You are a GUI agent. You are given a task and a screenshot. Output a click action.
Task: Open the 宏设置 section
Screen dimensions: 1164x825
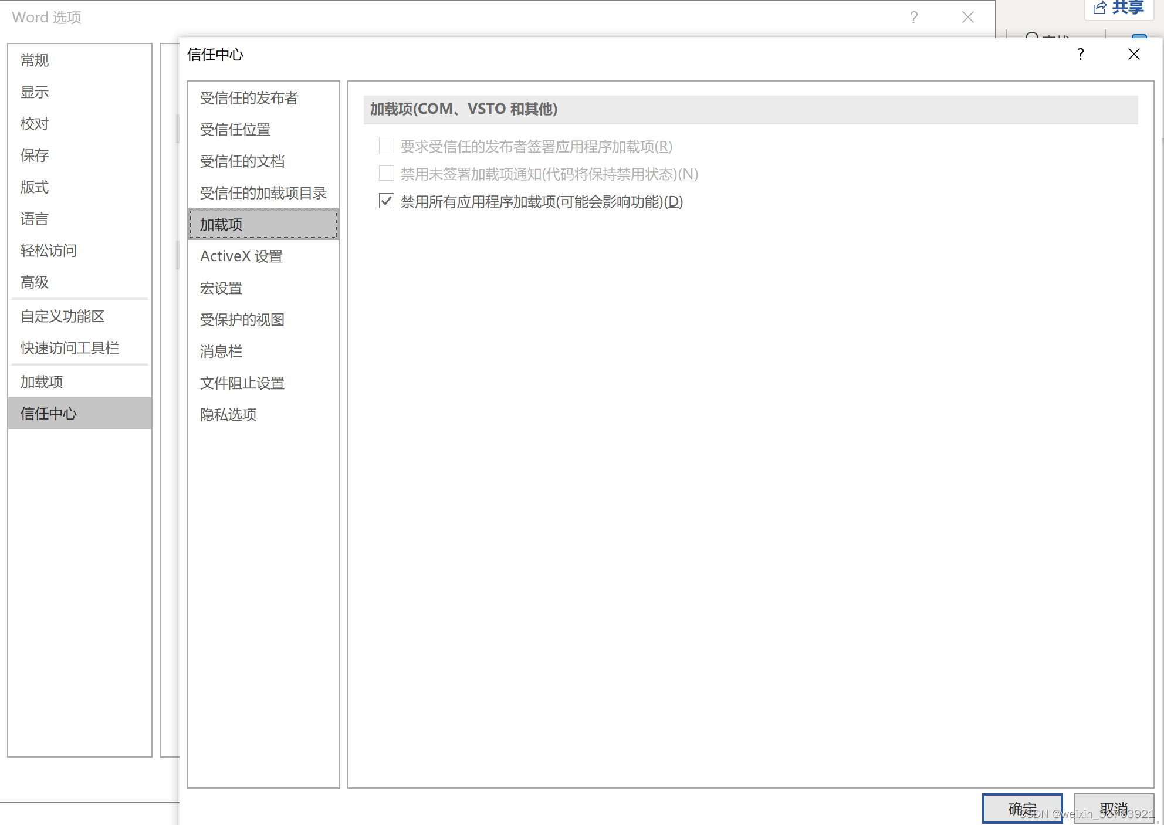(x=221, y=288)
